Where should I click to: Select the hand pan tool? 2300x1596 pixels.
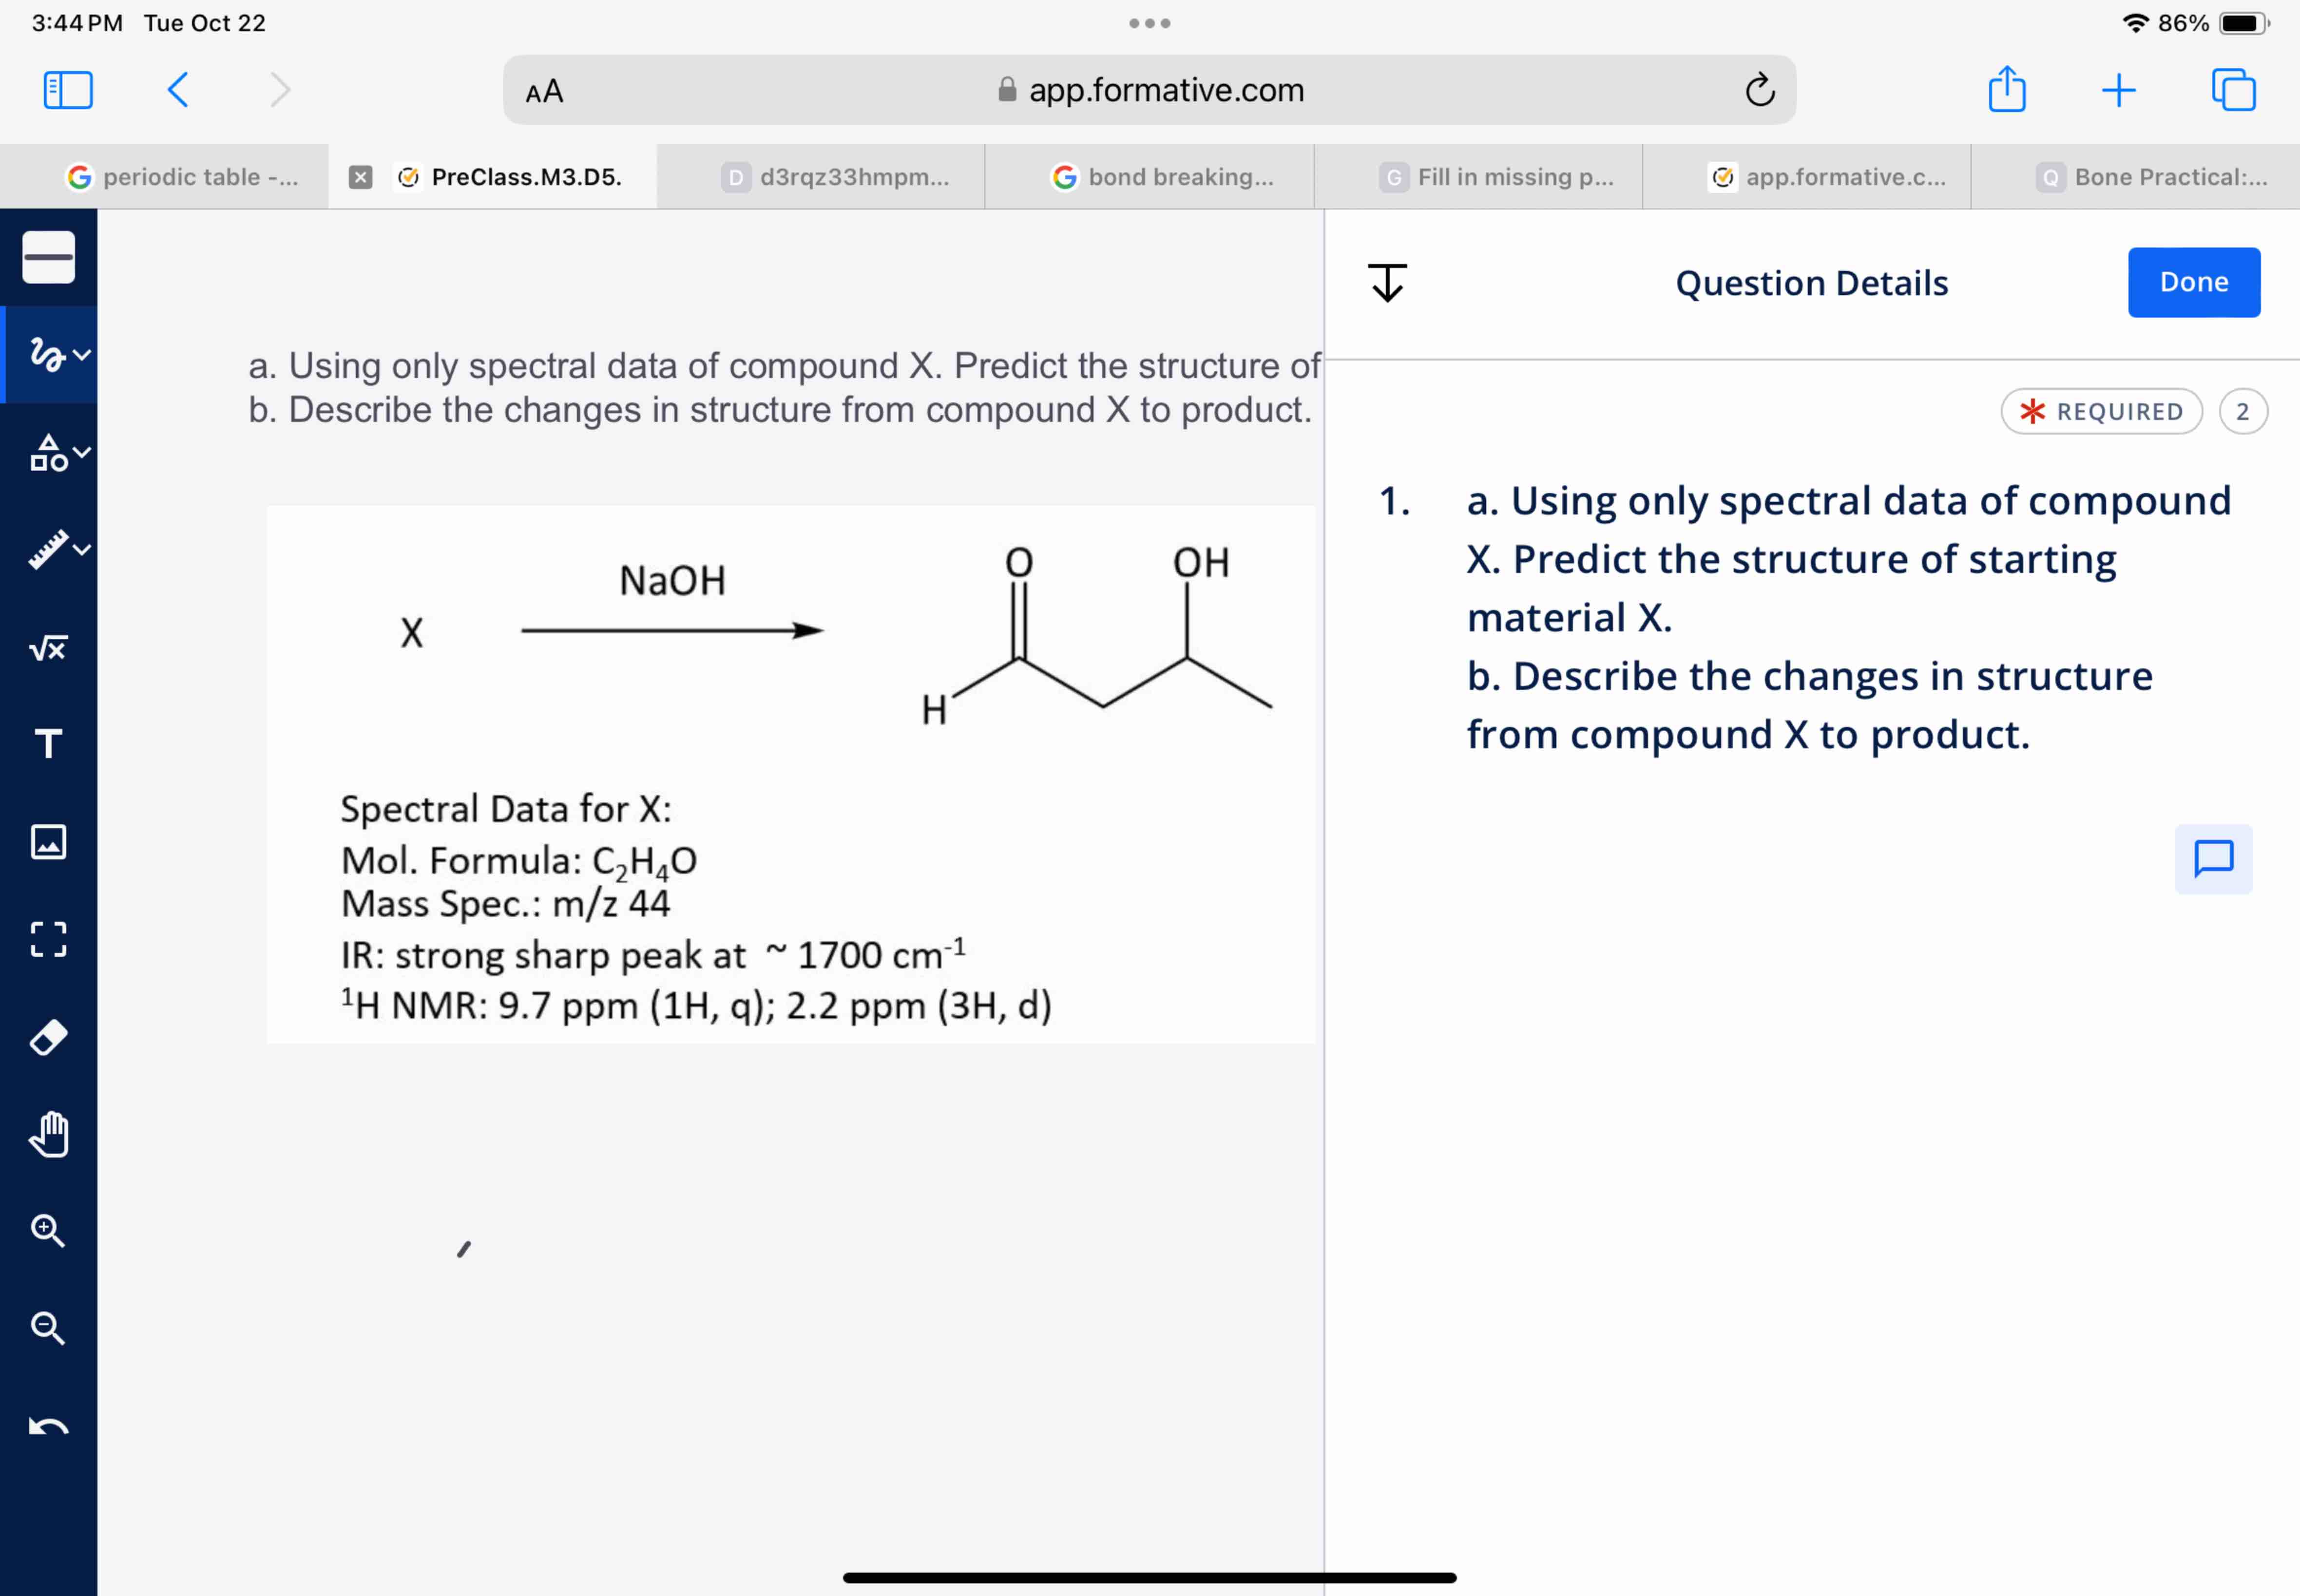(x=48, y=1133)
